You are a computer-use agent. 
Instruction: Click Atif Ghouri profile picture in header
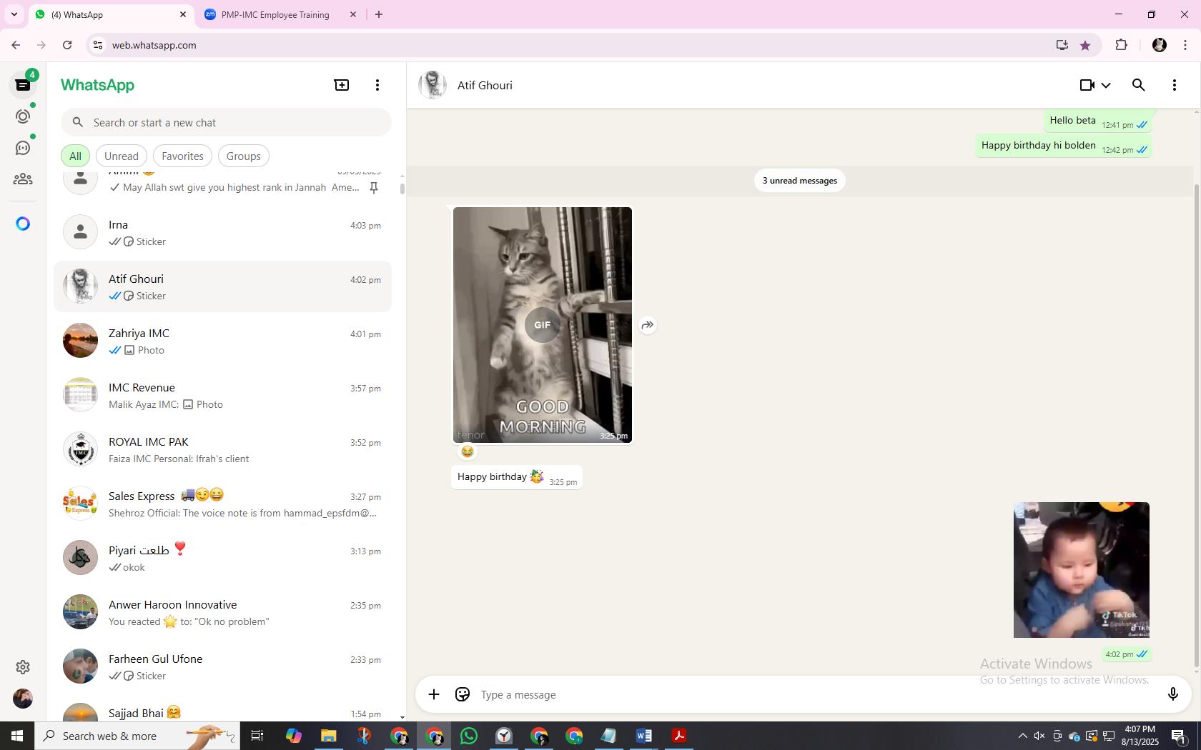pyautogui.click(x=433, y=85)
